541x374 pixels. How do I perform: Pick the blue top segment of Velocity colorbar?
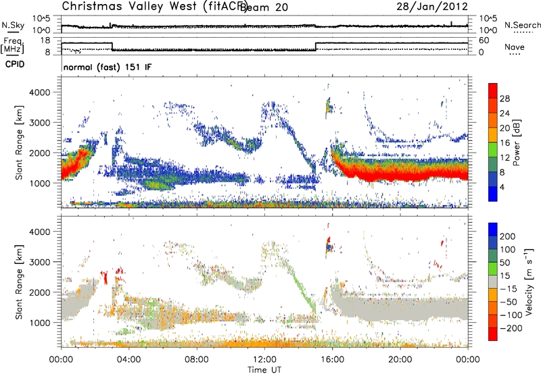[x=493, y=230]
